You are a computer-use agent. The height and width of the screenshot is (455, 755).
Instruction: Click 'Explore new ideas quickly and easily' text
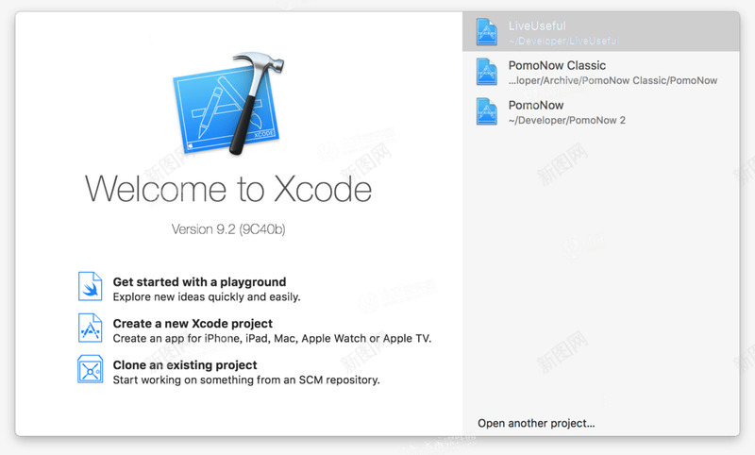click(x=207, y=297)
